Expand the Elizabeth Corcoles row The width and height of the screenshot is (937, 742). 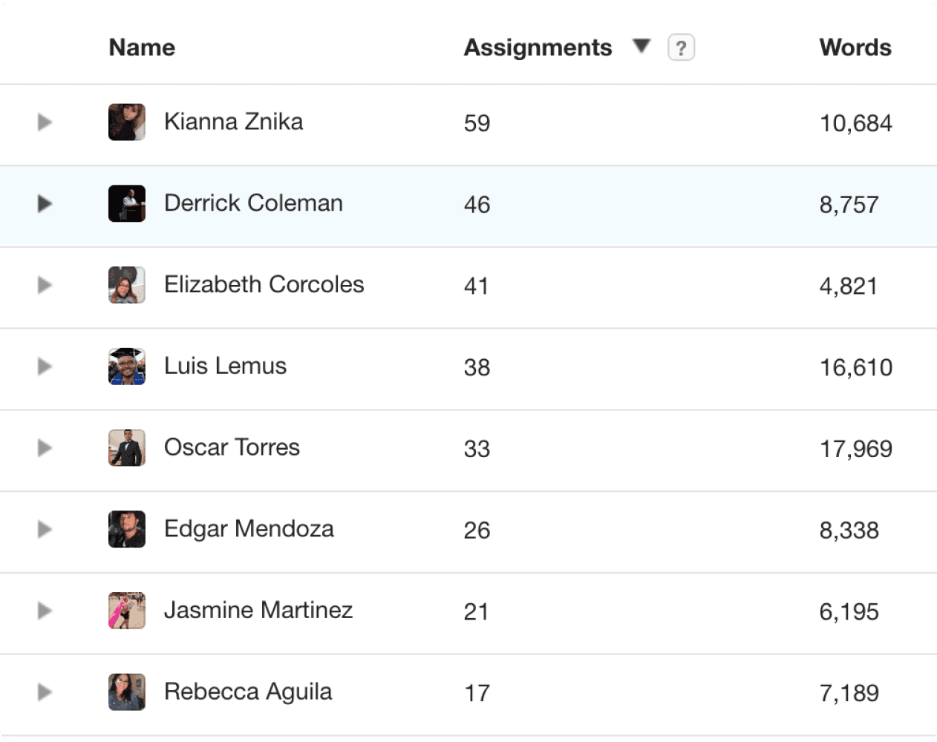click(x=45, y=285)
